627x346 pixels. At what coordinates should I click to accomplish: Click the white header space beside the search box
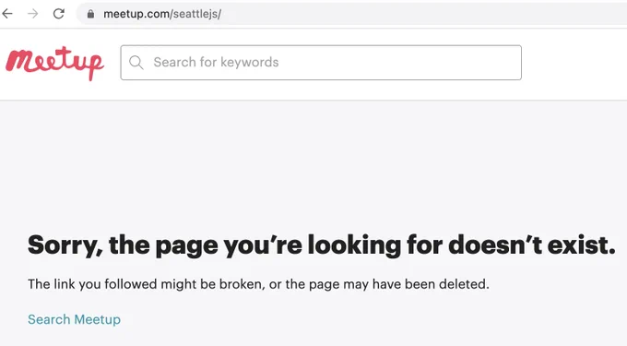[574, 63]
